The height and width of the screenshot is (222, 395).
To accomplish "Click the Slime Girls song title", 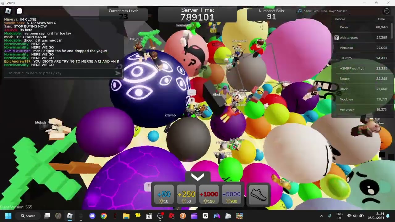I will [325, 11].
